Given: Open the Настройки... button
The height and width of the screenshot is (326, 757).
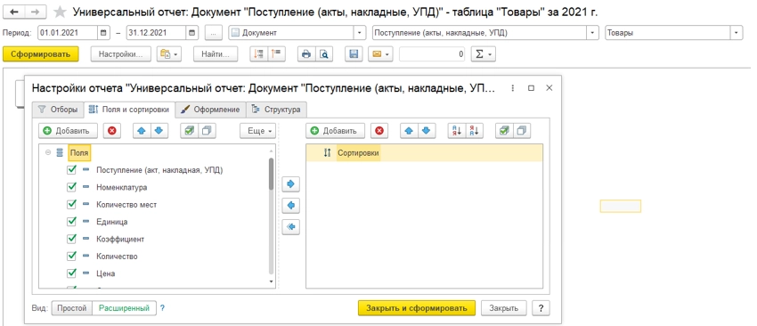Looking at the screenshot, I should (x=121, y=54).
